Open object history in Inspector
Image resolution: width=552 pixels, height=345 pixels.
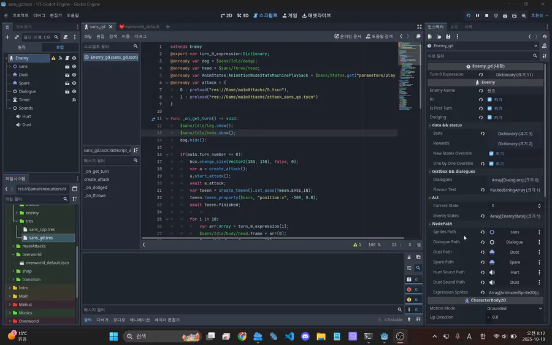click(545, 37)
